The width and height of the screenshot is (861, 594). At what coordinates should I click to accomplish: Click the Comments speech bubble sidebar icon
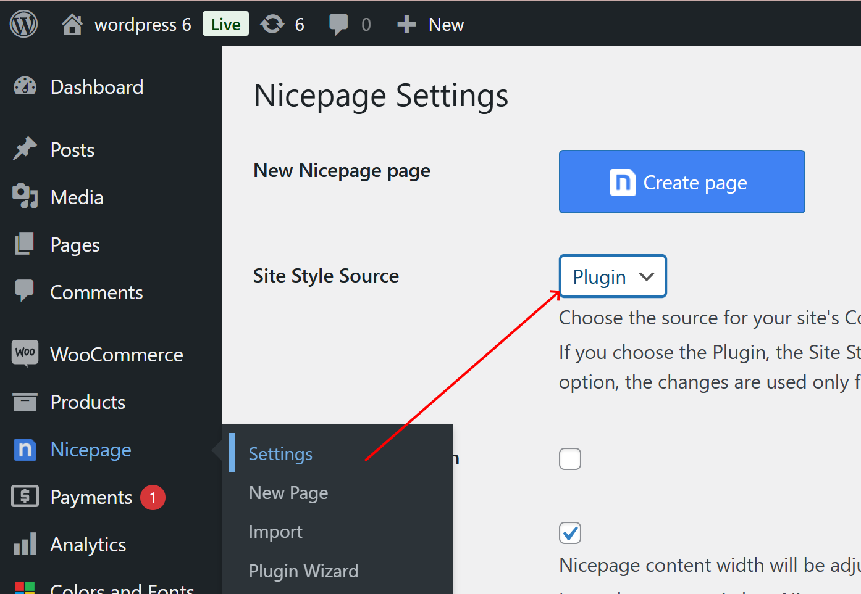[x=25, y=291]
